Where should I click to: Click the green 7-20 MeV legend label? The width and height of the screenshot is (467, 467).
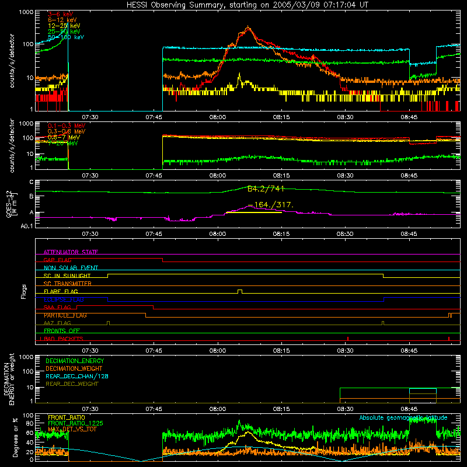63,143
